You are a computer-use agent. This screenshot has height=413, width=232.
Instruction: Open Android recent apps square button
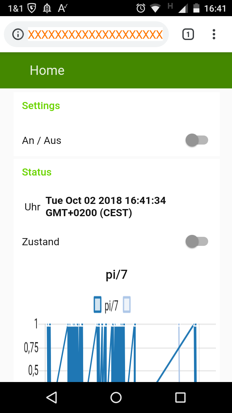click(180, 398)
